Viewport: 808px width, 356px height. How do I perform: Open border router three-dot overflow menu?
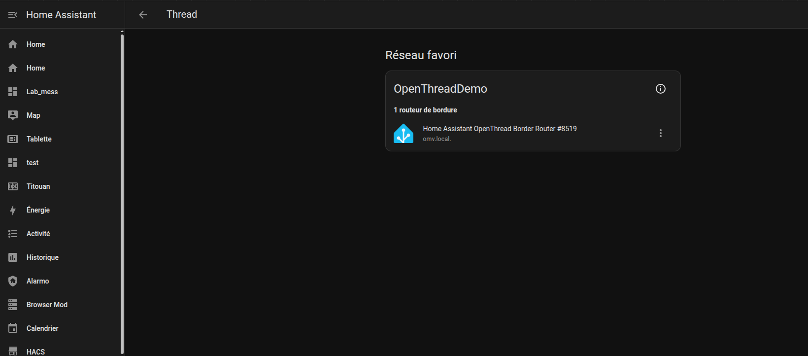(x=660, y=133)
